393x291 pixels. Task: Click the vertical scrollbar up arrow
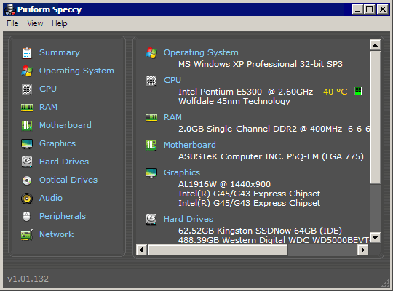pyautogui.click(x=376, y=45)
